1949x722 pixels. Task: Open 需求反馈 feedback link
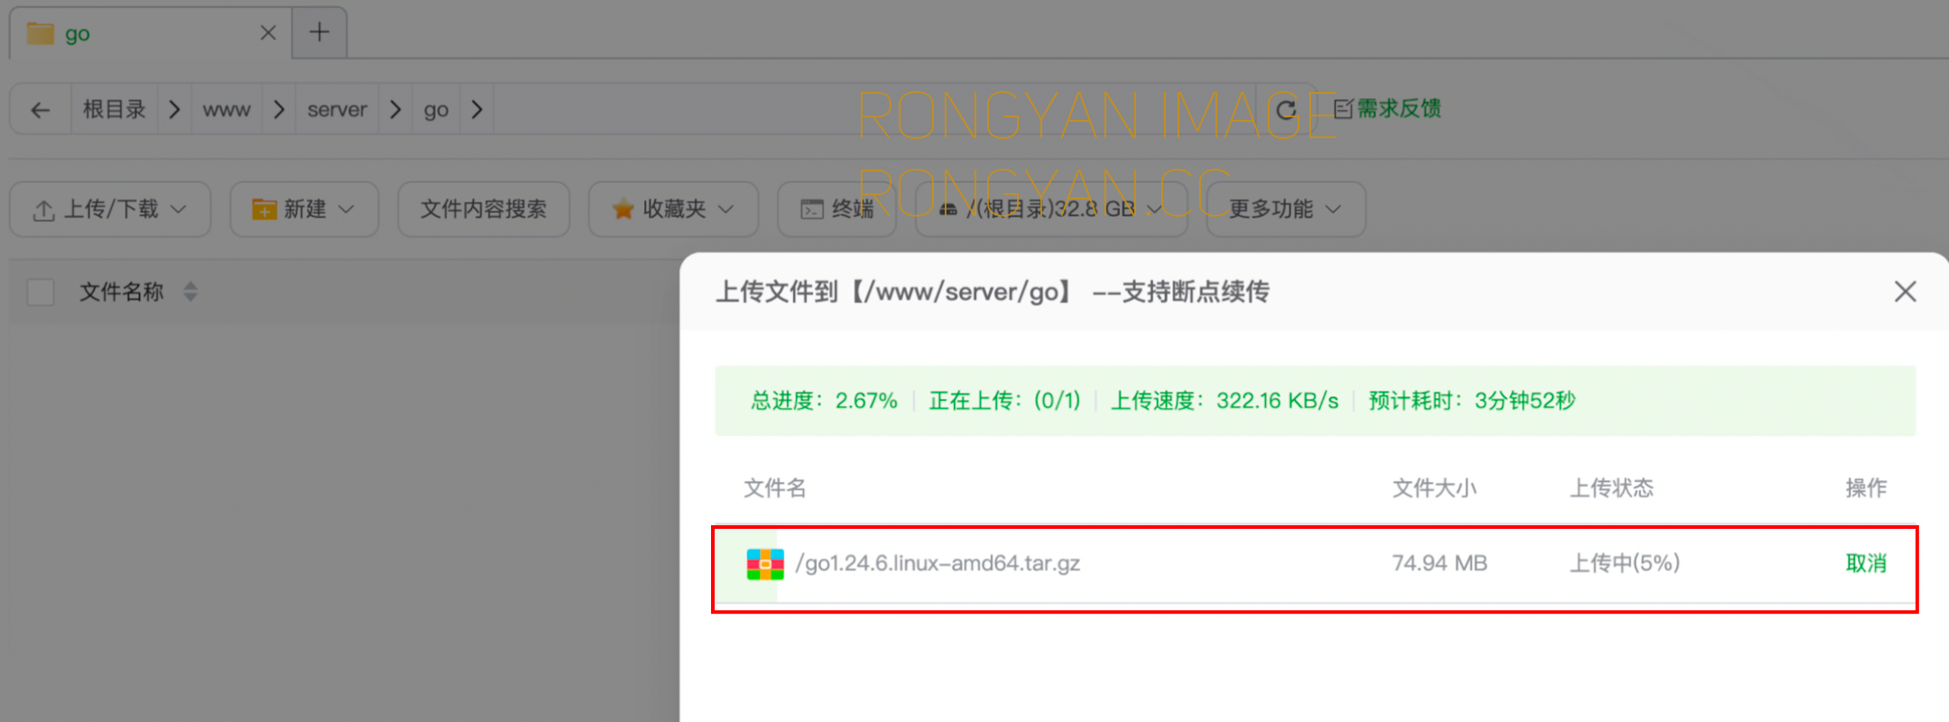pyautogui.click(x=1388, y=108)
